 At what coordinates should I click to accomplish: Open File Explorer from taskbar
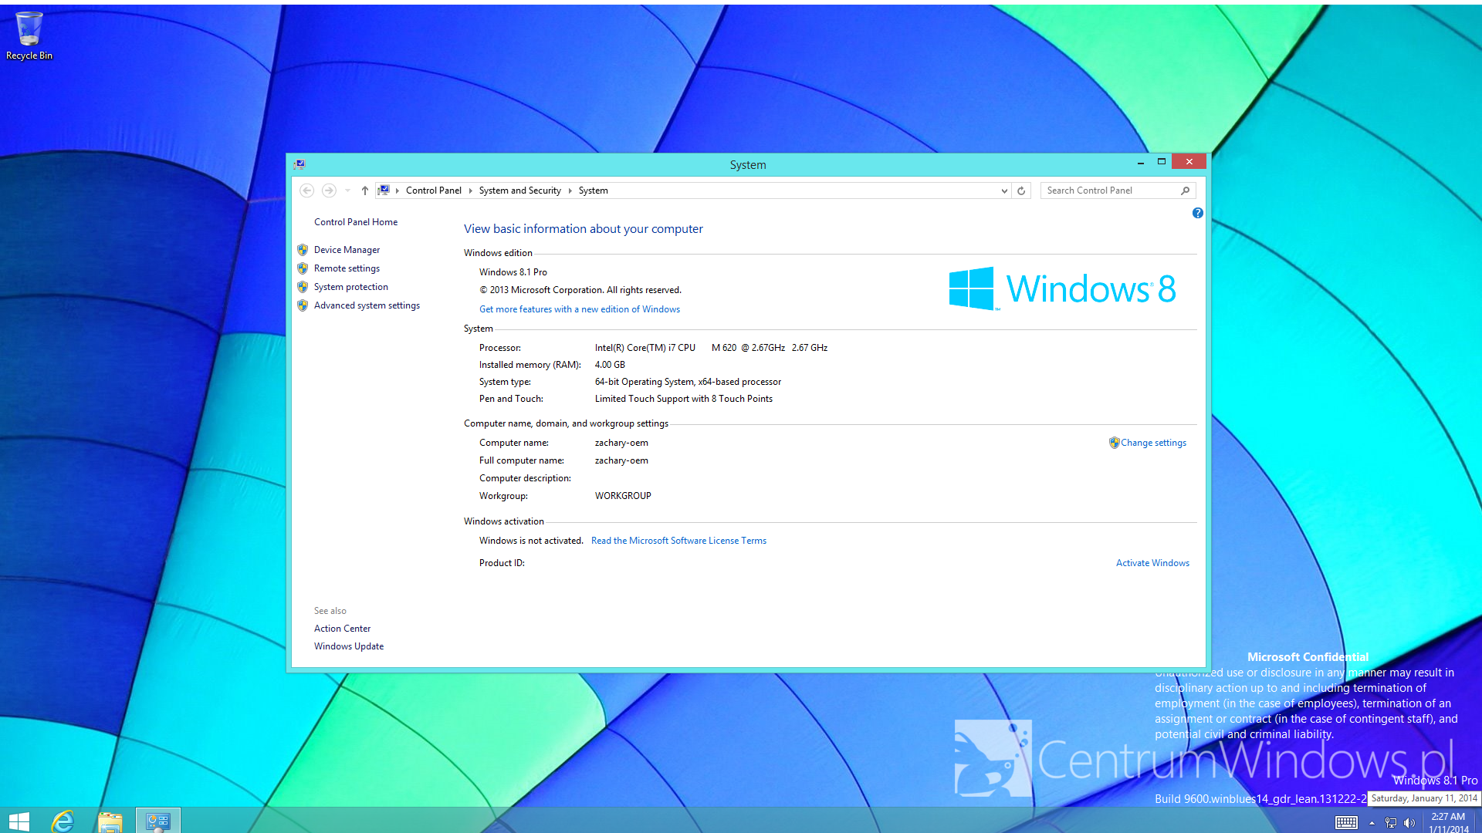click(x=110, y=821)
